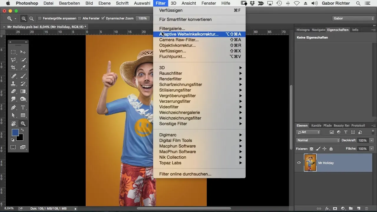Select the Crop tool
Image resolution: width=377 pixels, height=212 pixels.
point(13,67)
